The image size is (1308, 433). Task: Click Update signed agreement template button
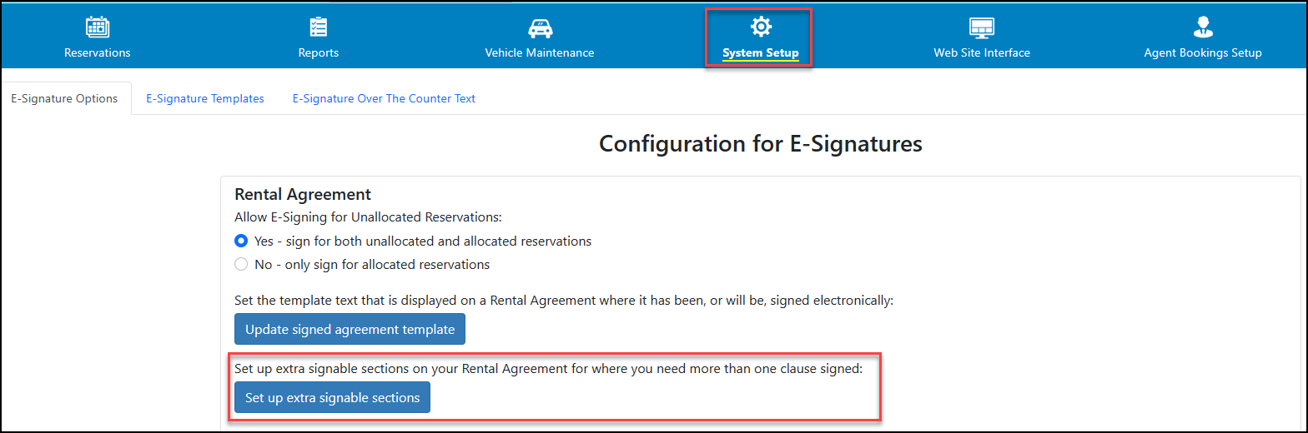point(350,329)
